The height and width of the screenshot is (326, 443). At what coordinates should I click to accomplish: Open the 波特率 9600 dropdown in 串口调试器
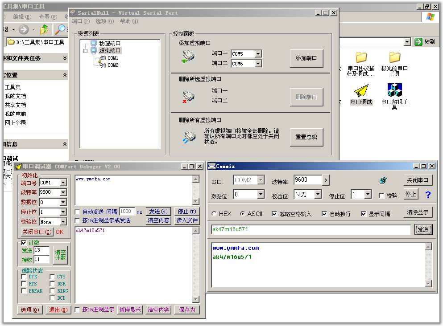63,192
